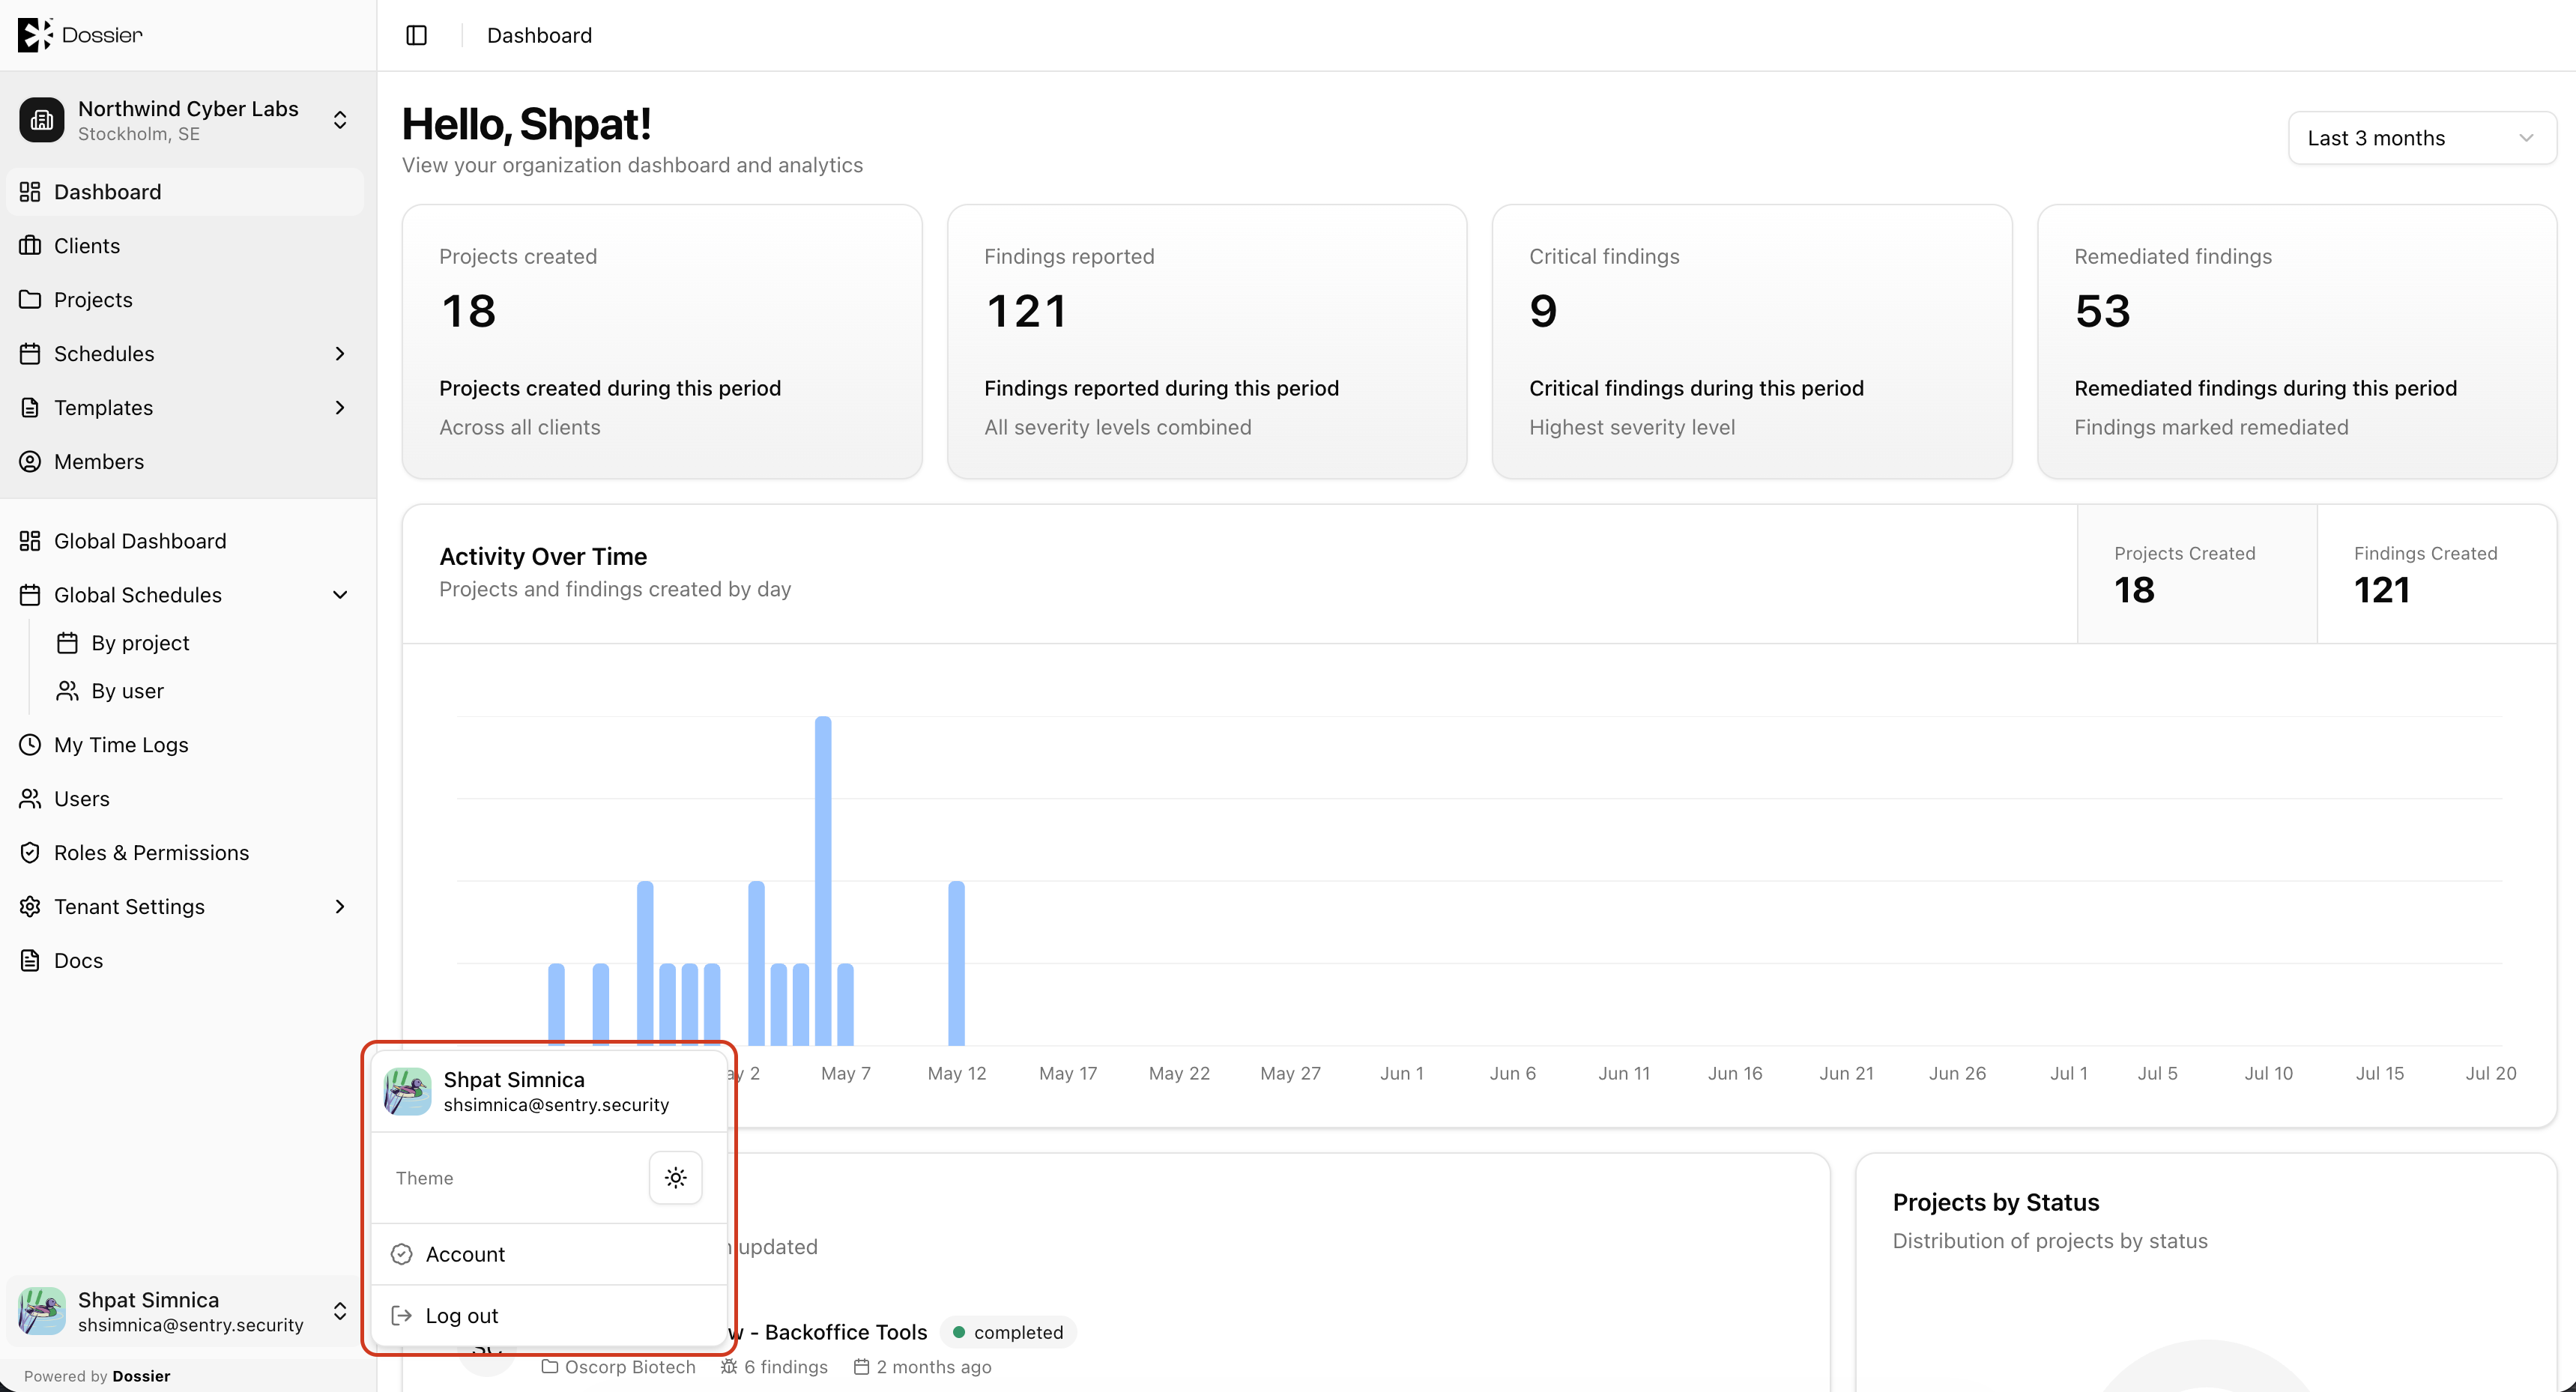This screenshot has height=1392, width=2576.
Task: Expand the Templates submenu chevron
Action: pyautogui.click(x=340, y=408)
